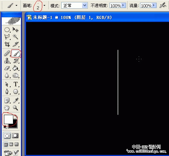Open the 不透明度 opacity slider arrow
169x156 pixels.
pos(123,5)
